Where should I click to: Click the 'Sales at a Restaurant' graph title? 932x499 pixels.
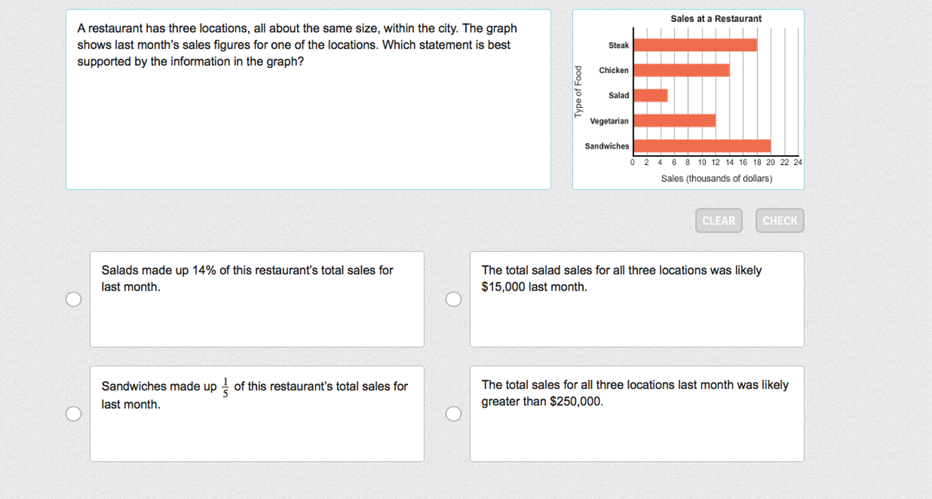(x=716, y=19)
